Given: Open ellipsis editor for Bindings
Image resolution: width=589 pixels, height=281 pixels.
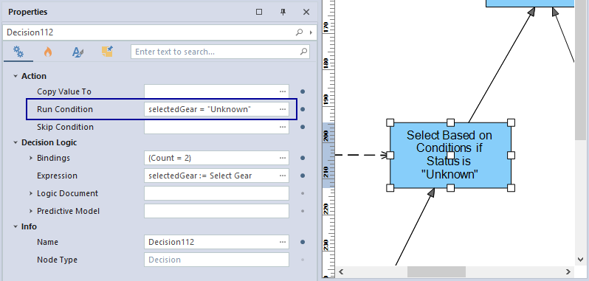Looking at the screenshot, I should [x=283, y=158].
